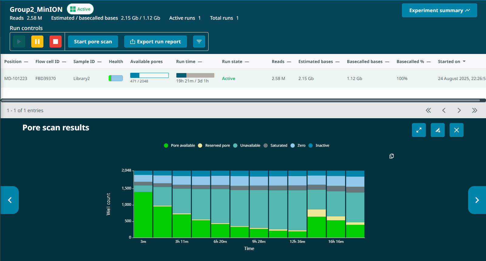Image resolution: width=486 pixels, height=261 pixels.
Task: Jump to last page of entries
Action: tap(474, 110)
